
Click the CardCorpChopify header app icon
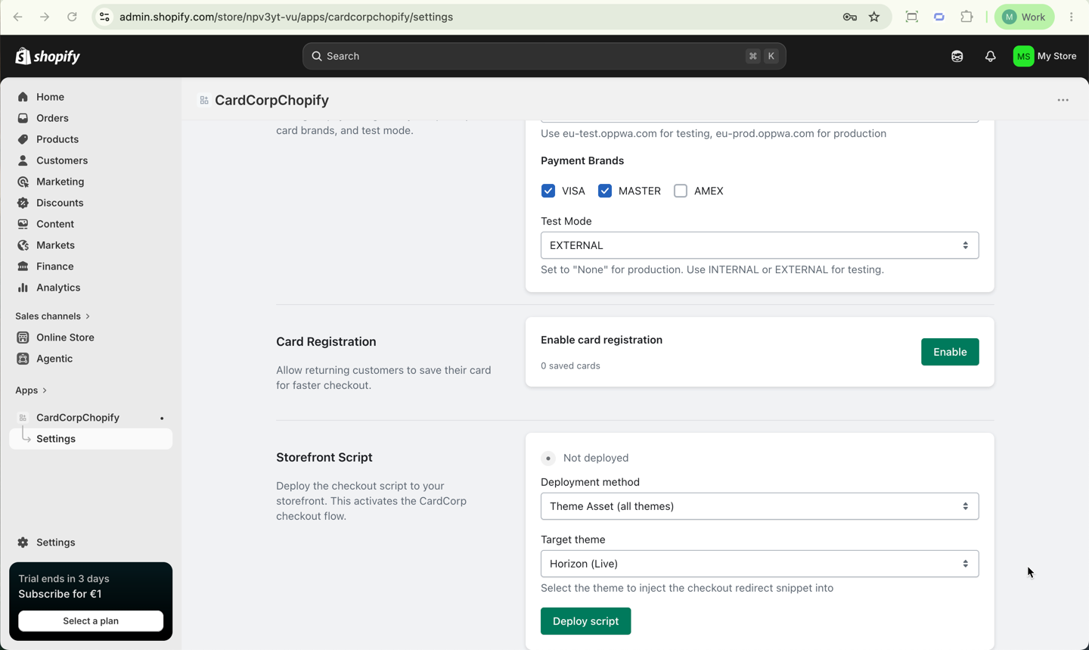[x=204, y=100]
